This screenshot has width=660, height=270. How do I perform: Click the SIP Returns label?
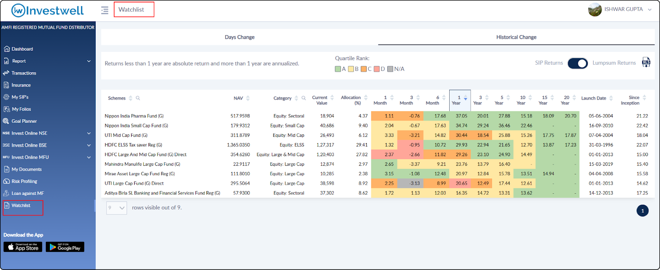549,63
